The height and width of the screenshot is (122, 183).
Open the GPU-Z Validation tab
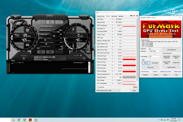[x=121, y=16]
